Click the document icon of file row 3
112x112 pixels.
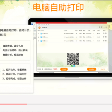click(41, 41)
